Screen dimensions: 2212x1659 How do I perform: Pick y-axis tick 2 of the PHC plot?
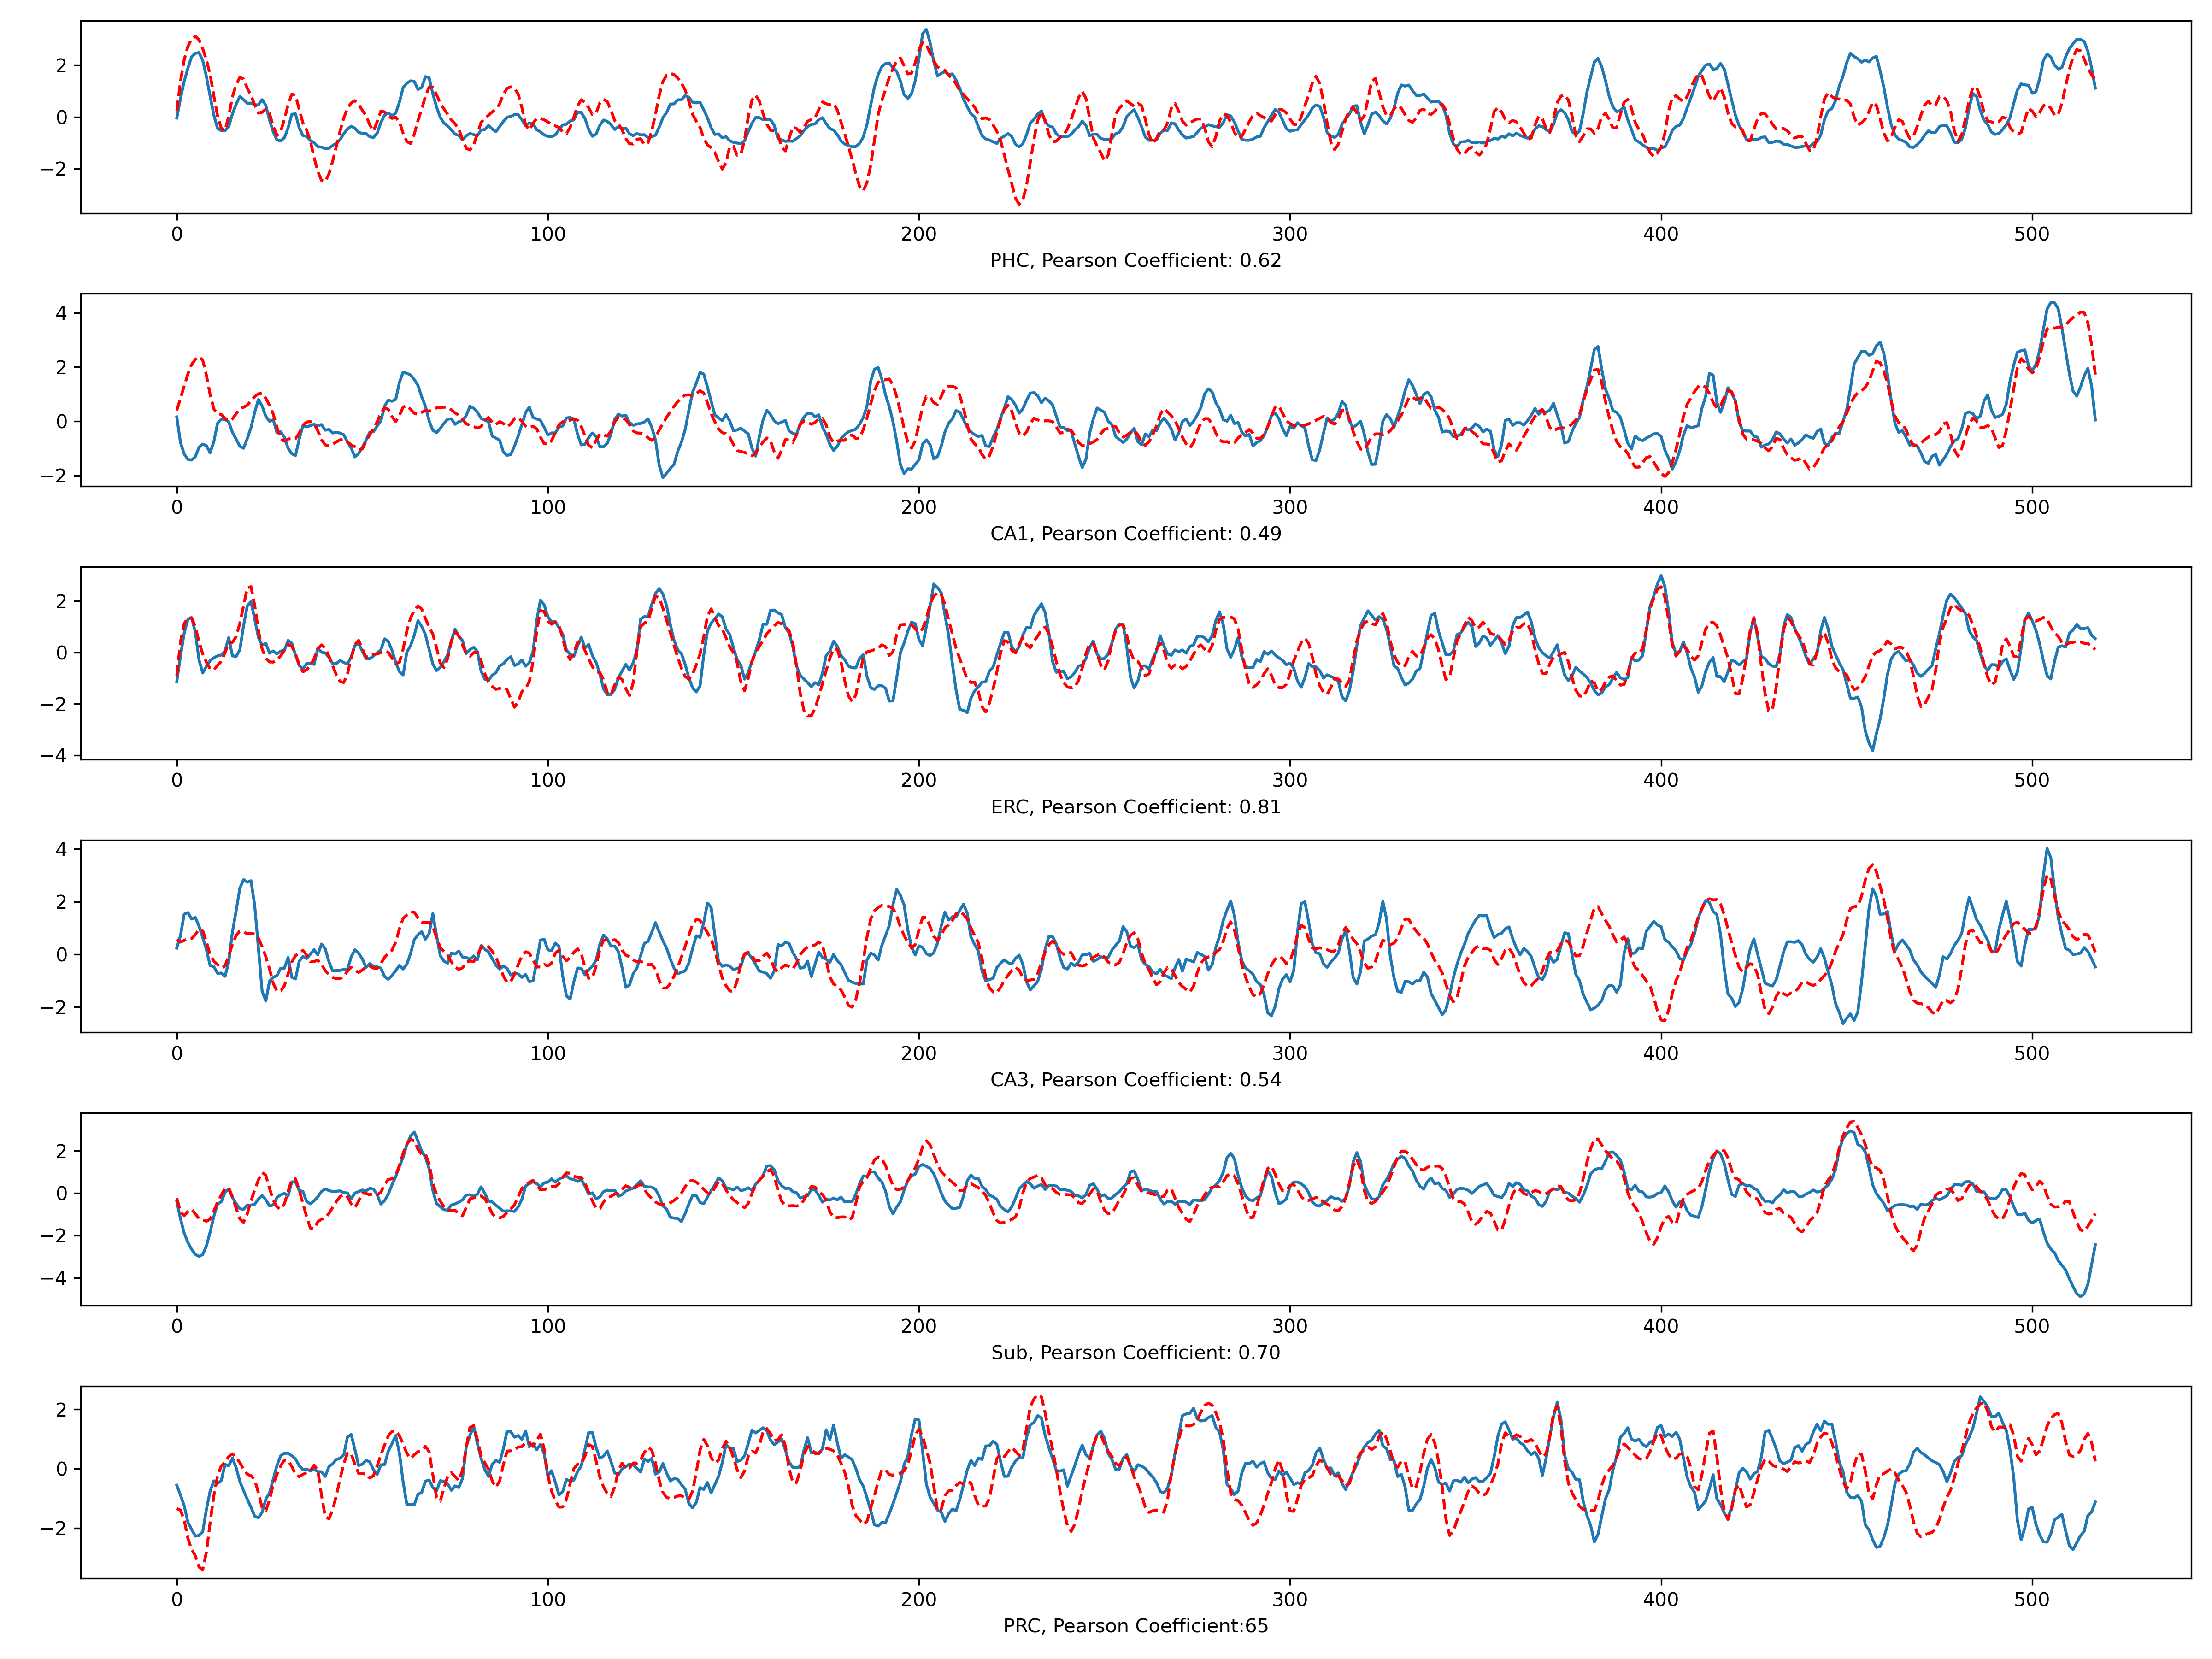62,66
